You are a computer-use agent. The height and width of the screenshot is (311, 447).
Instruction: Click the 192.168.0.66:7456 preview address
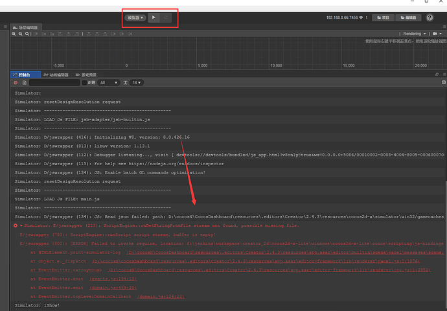(x=342, y=17)
